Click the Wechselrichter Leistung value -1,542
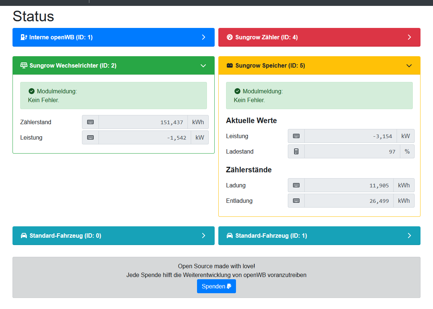The image size is (433, 309). point(145,137)
